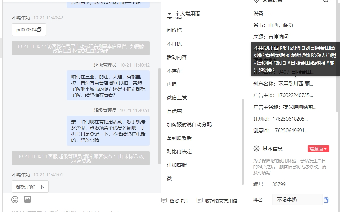Click the 编号 value 35799
Image resolution: width=340 pixels, height=212 pixels.
point(279,184)
